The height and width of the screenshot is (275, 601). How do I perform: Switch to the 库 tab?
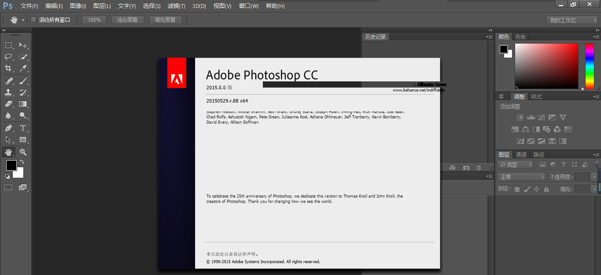click(501, 97)
